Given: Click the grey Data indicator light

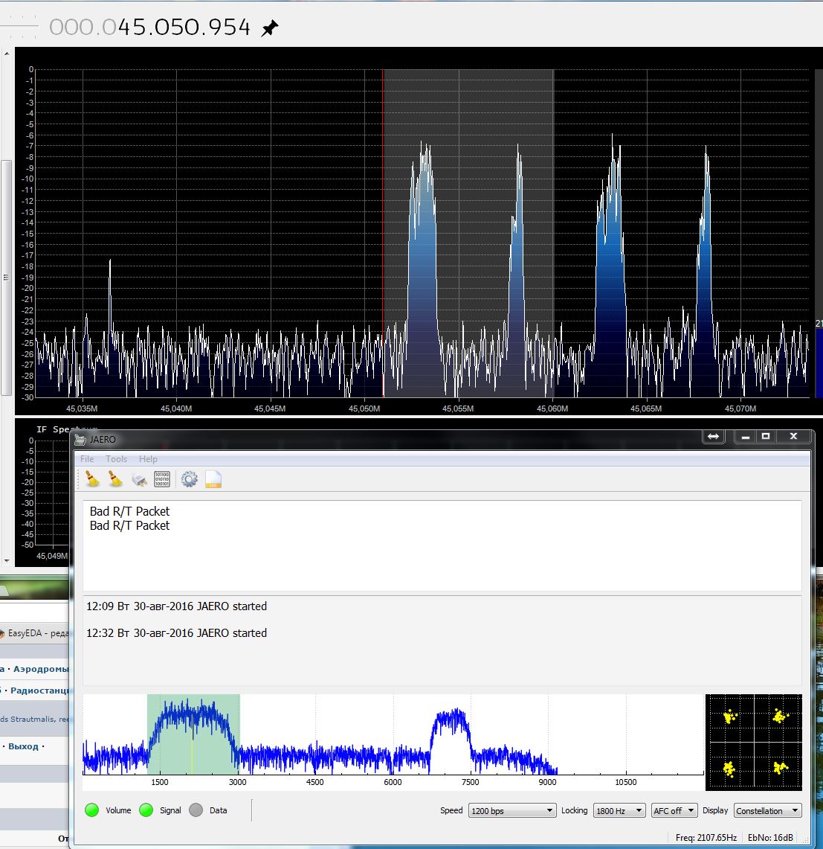Looking at the screenshot, I should coord(196,810).
